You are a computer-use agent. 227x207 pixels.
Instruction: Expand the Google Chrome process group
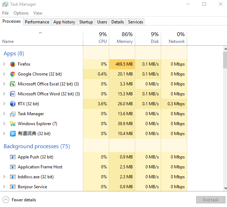[4, 74]
